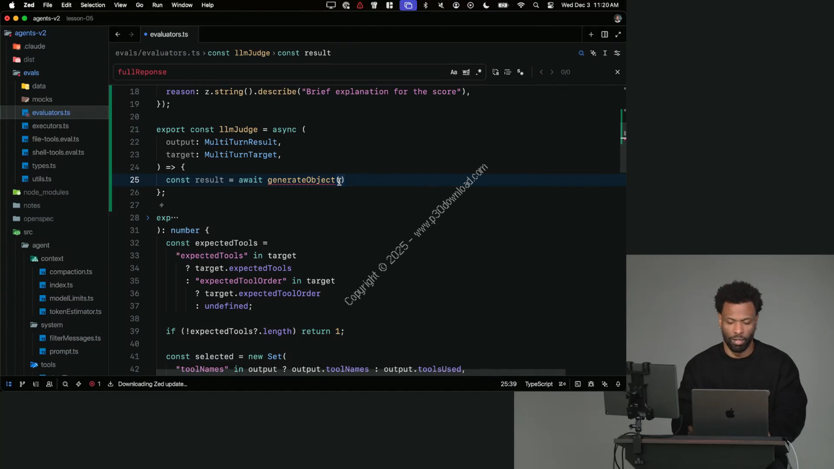Open the Selection menu
The height and width of the screenshot is (469, 834).
point(93,5)
